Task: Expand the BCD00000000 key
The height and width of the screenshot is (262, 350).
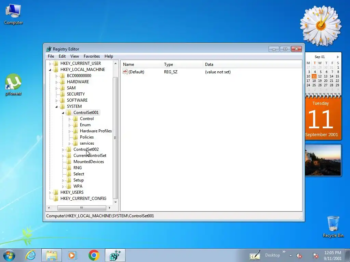Action: tap(56, 76)
